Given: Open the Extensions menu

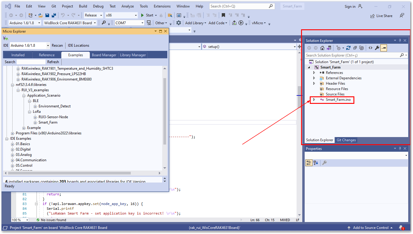Looking at the screenshot, I should point(162,6).
